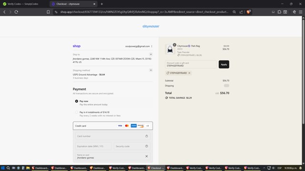Click the Discover card icon
Screen dimensions: 305x171
click(x=141, y=126)
